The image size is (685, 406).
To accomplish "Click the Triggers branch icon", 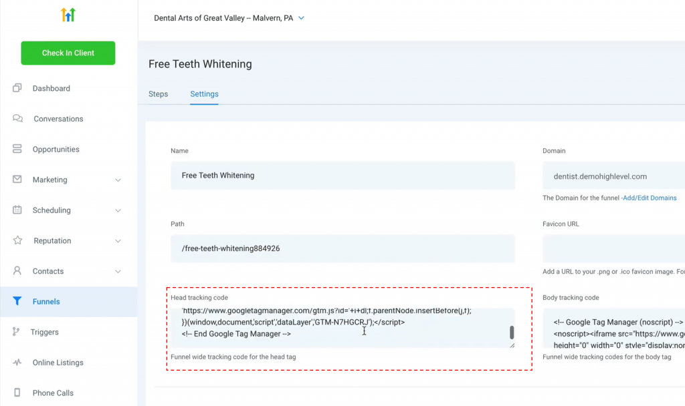I will [x=16, y=332].
